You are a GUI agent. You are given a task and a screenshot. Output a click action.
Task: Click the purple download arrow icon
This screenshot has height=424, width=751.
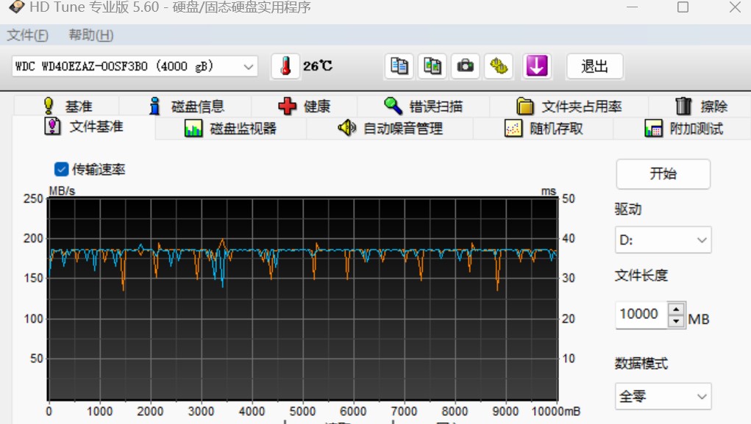pyautogui.click(x=536, y=66)
